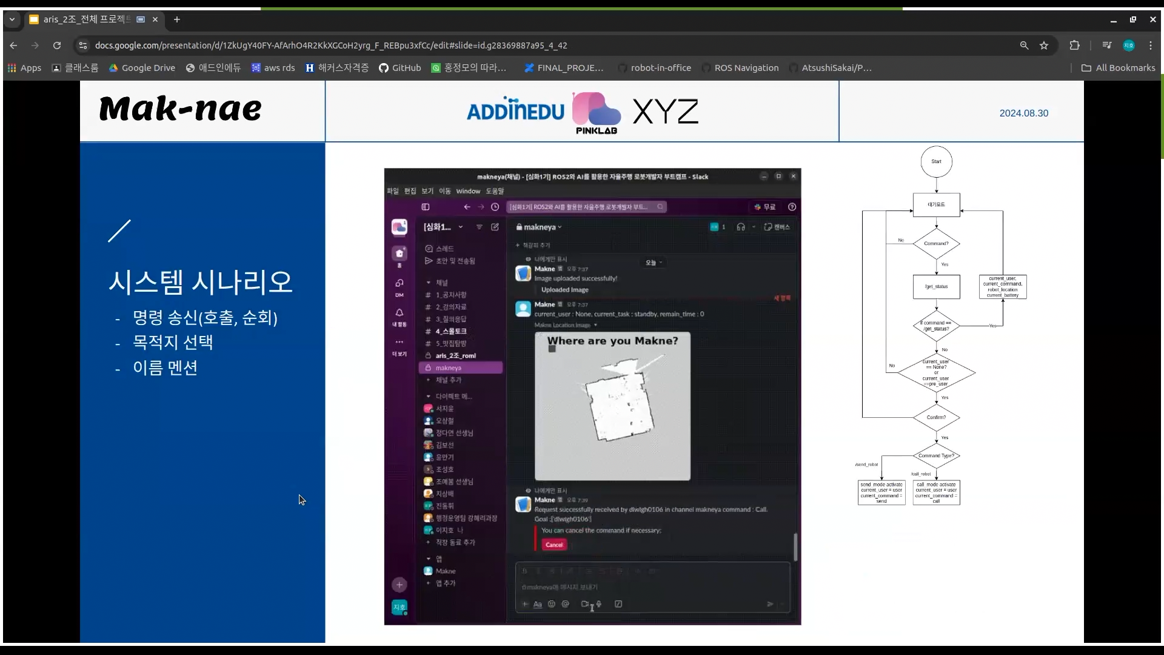Click the Slack home icon in the sidebar
This screenshot has width=1164, height=655.
coord(399,253)
